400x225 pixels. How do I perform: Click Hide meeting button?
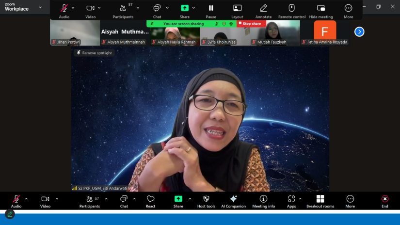point(321,11)
